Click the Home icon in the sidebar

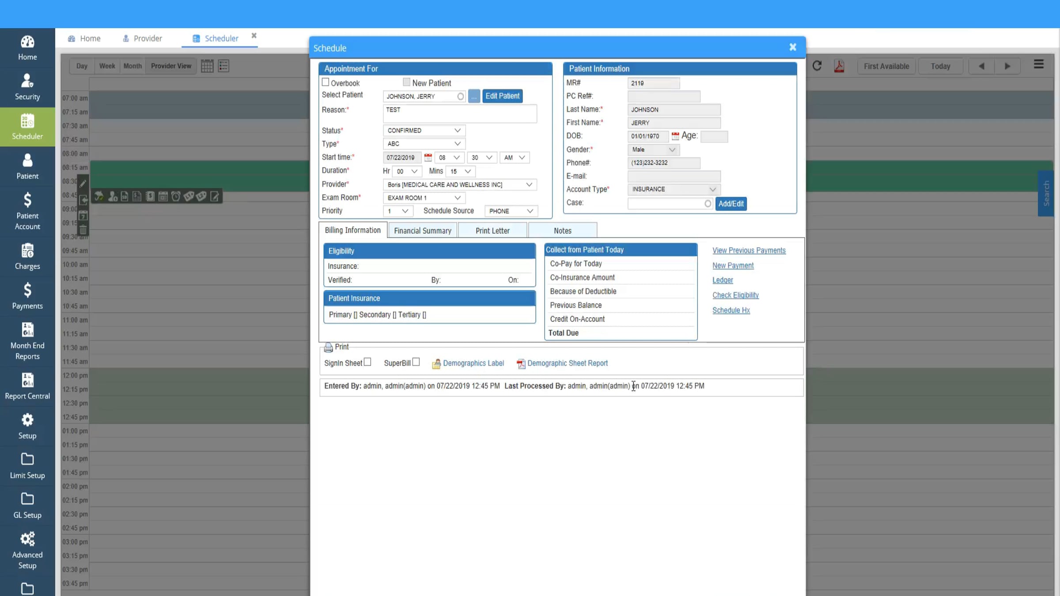tap(27, 42)
